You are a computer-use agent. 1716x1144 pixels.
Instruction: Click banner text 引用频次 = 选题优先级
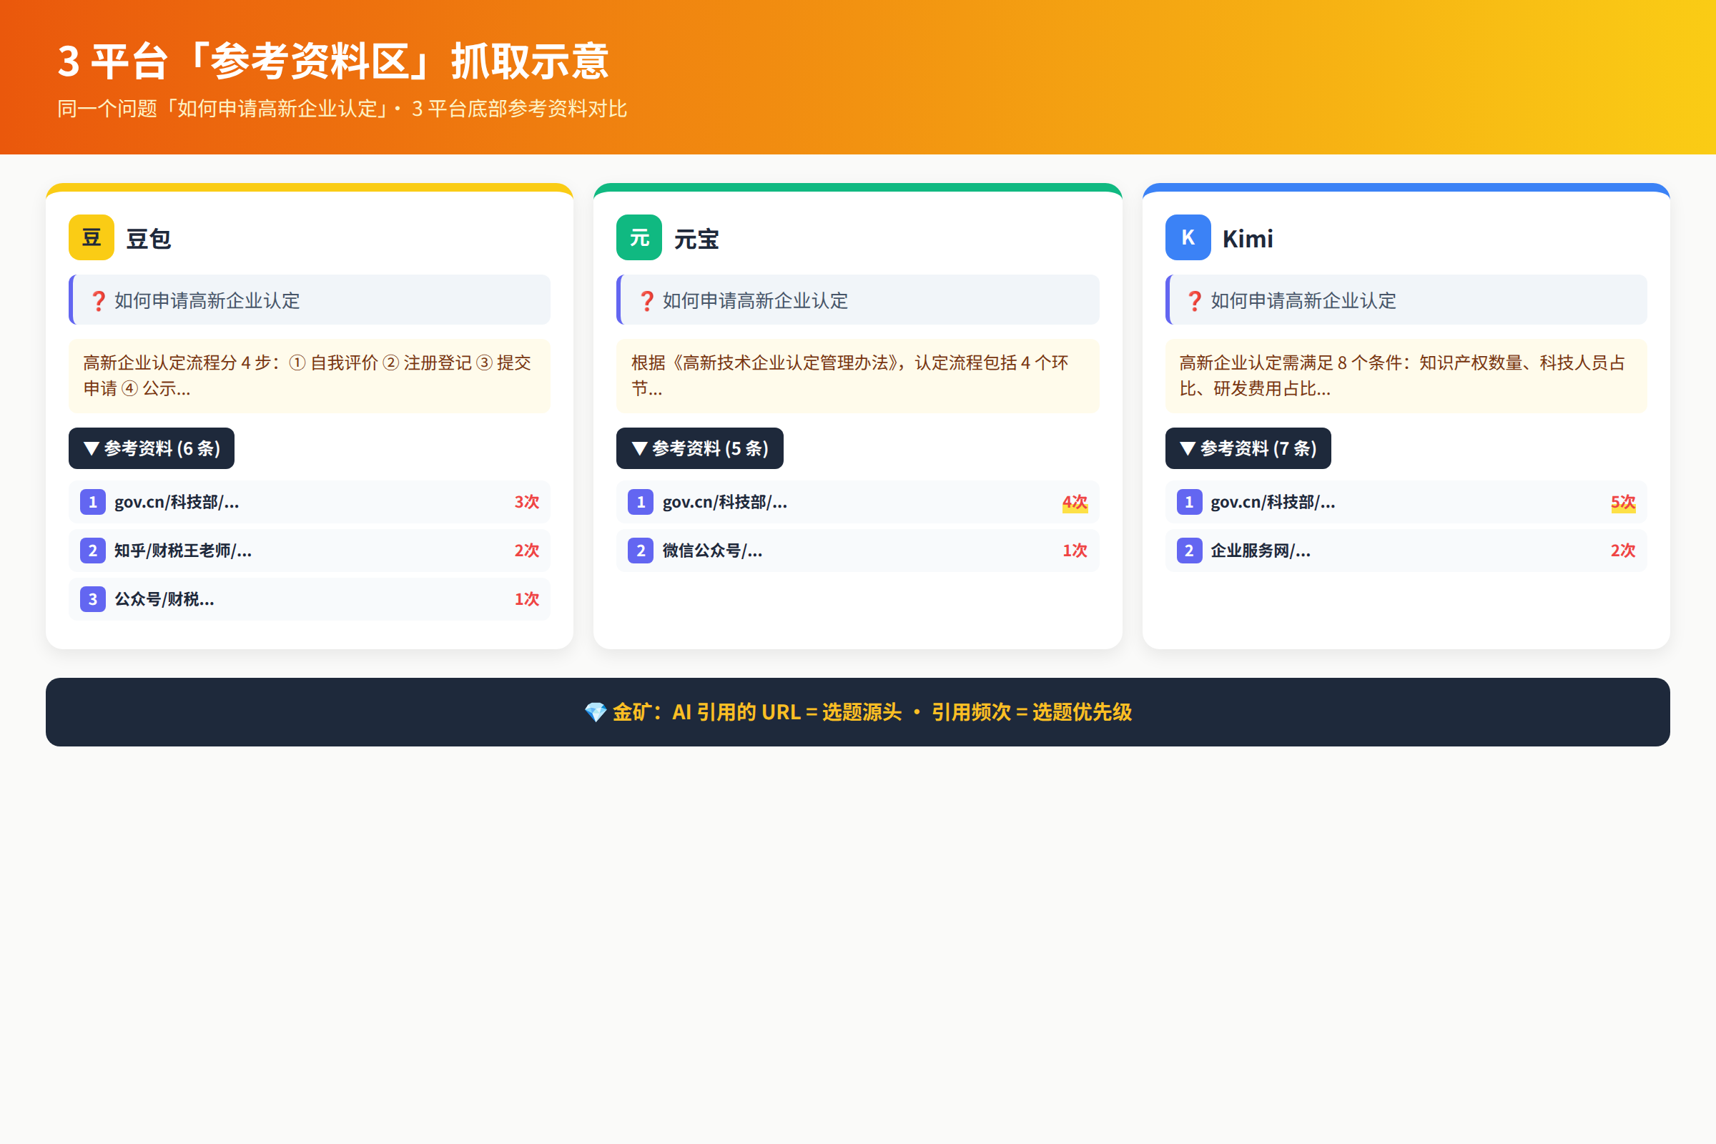(1032, 712)
